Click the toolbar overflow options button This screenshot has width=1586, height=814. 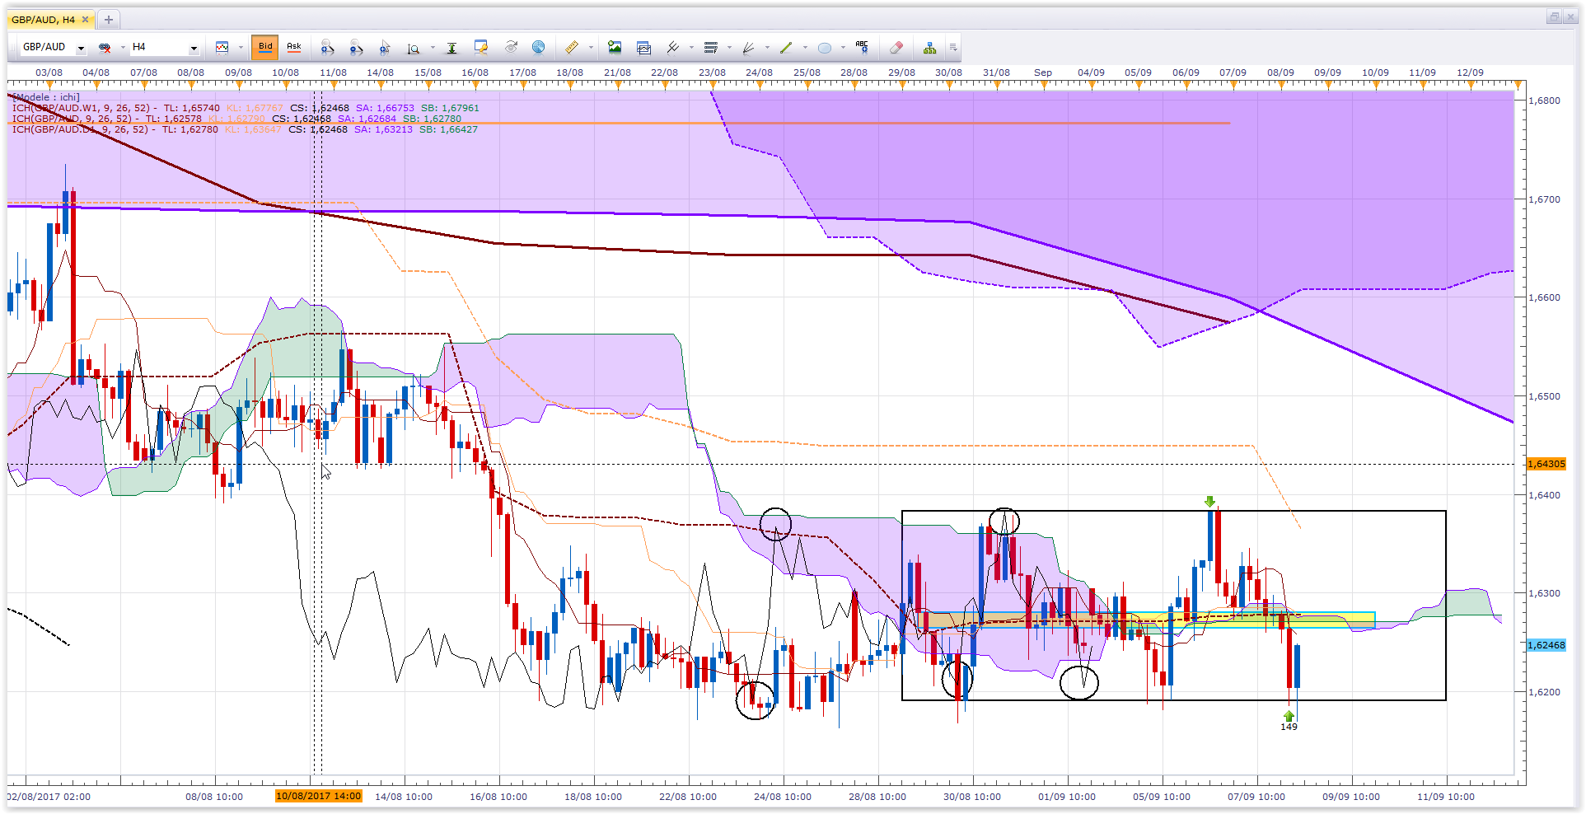pos(953,48)
